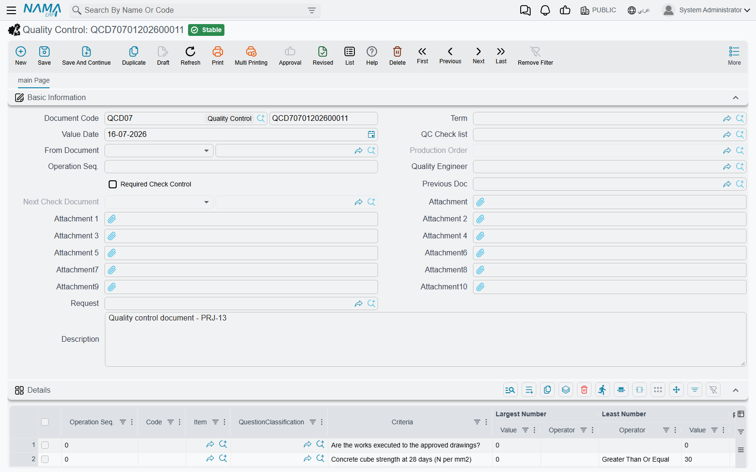Click the thumbs-up icon in header
This screenshot has width=756, height=472.
(565, 10)
